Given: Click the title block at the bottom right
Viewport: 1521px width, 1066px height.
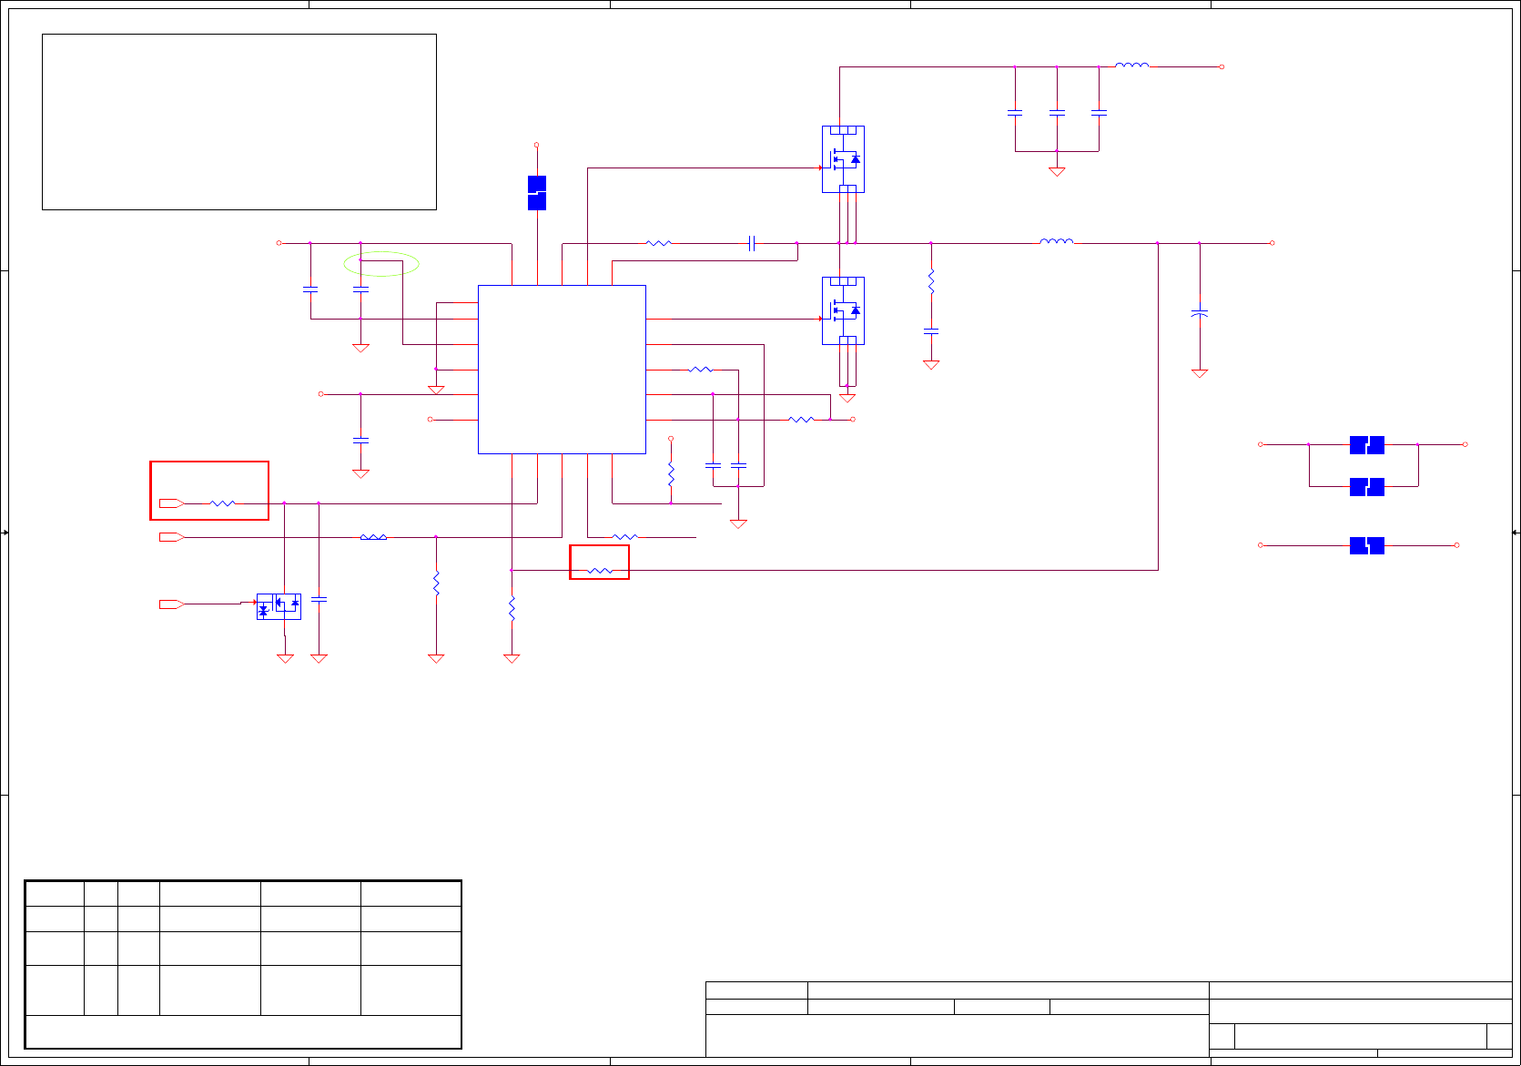Looking at the screenshot, I should pos(1109,1020).
